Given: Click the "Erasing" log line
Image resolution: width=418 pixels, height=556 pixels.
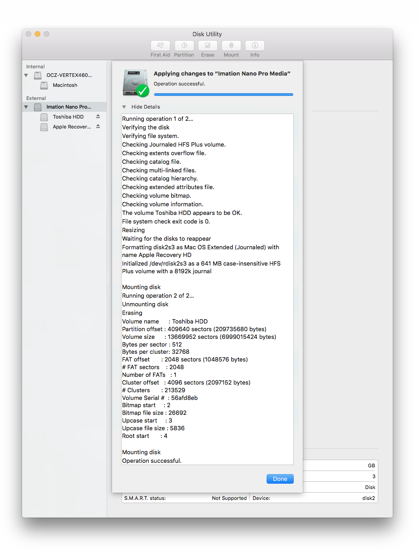Looking at the screenshot, I should click(132, 313).
